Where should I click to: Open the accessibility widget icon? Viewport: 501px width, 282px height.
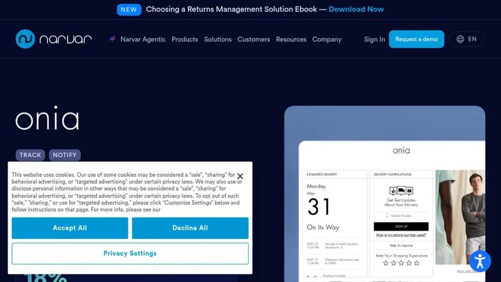480,261
